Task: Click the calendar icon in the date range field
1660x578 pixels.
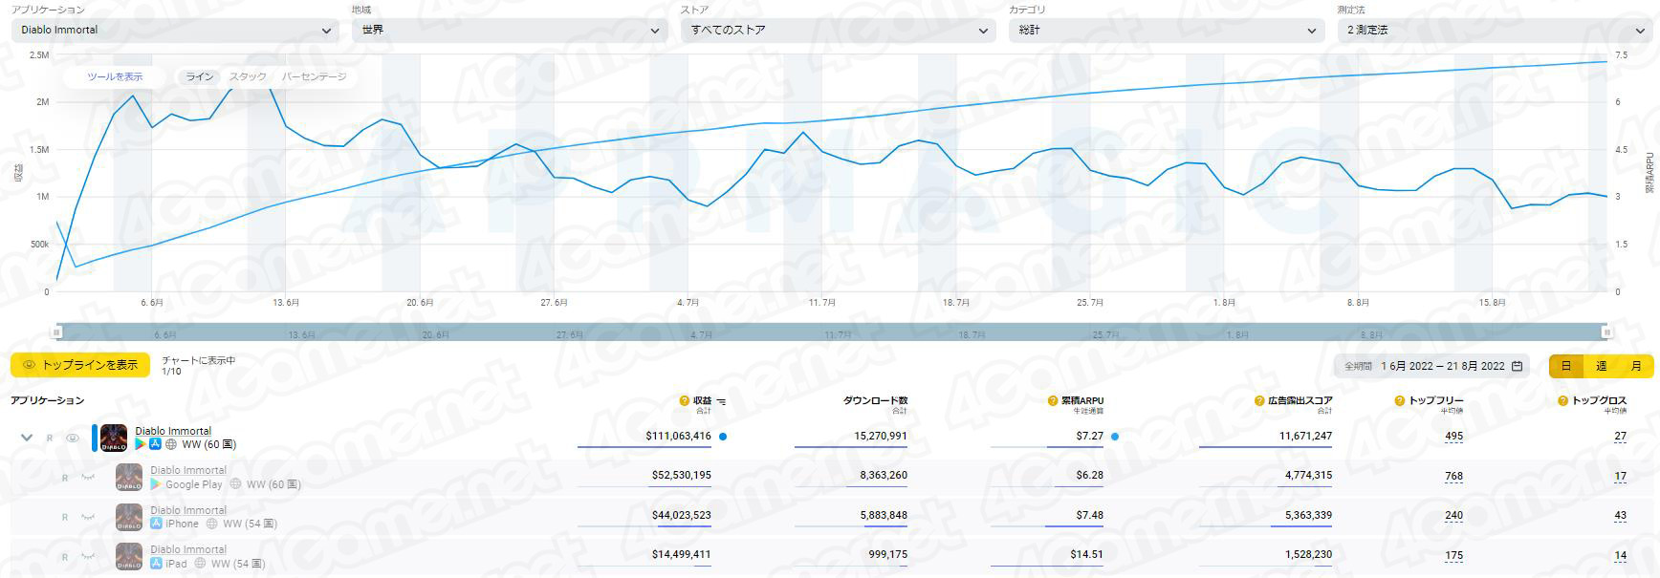Action: coord(1517,366)
